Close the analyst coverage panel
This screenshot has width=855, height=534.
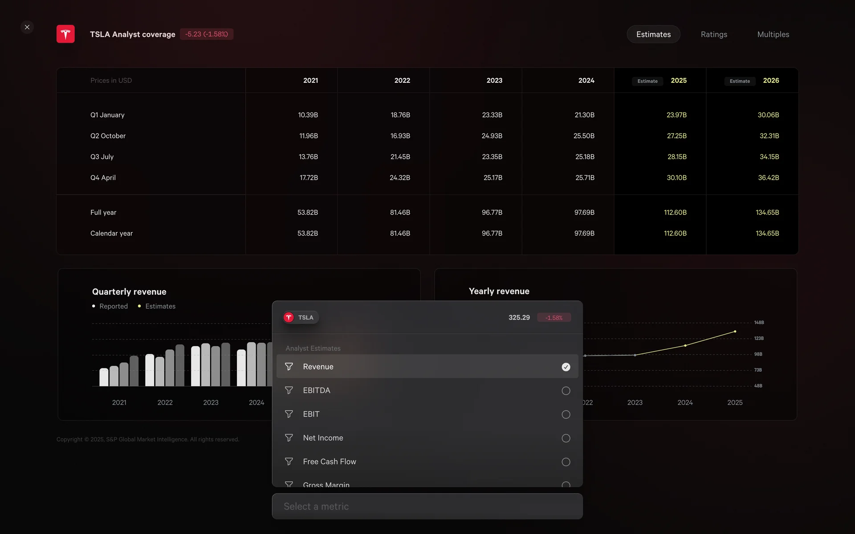point(27,27)
